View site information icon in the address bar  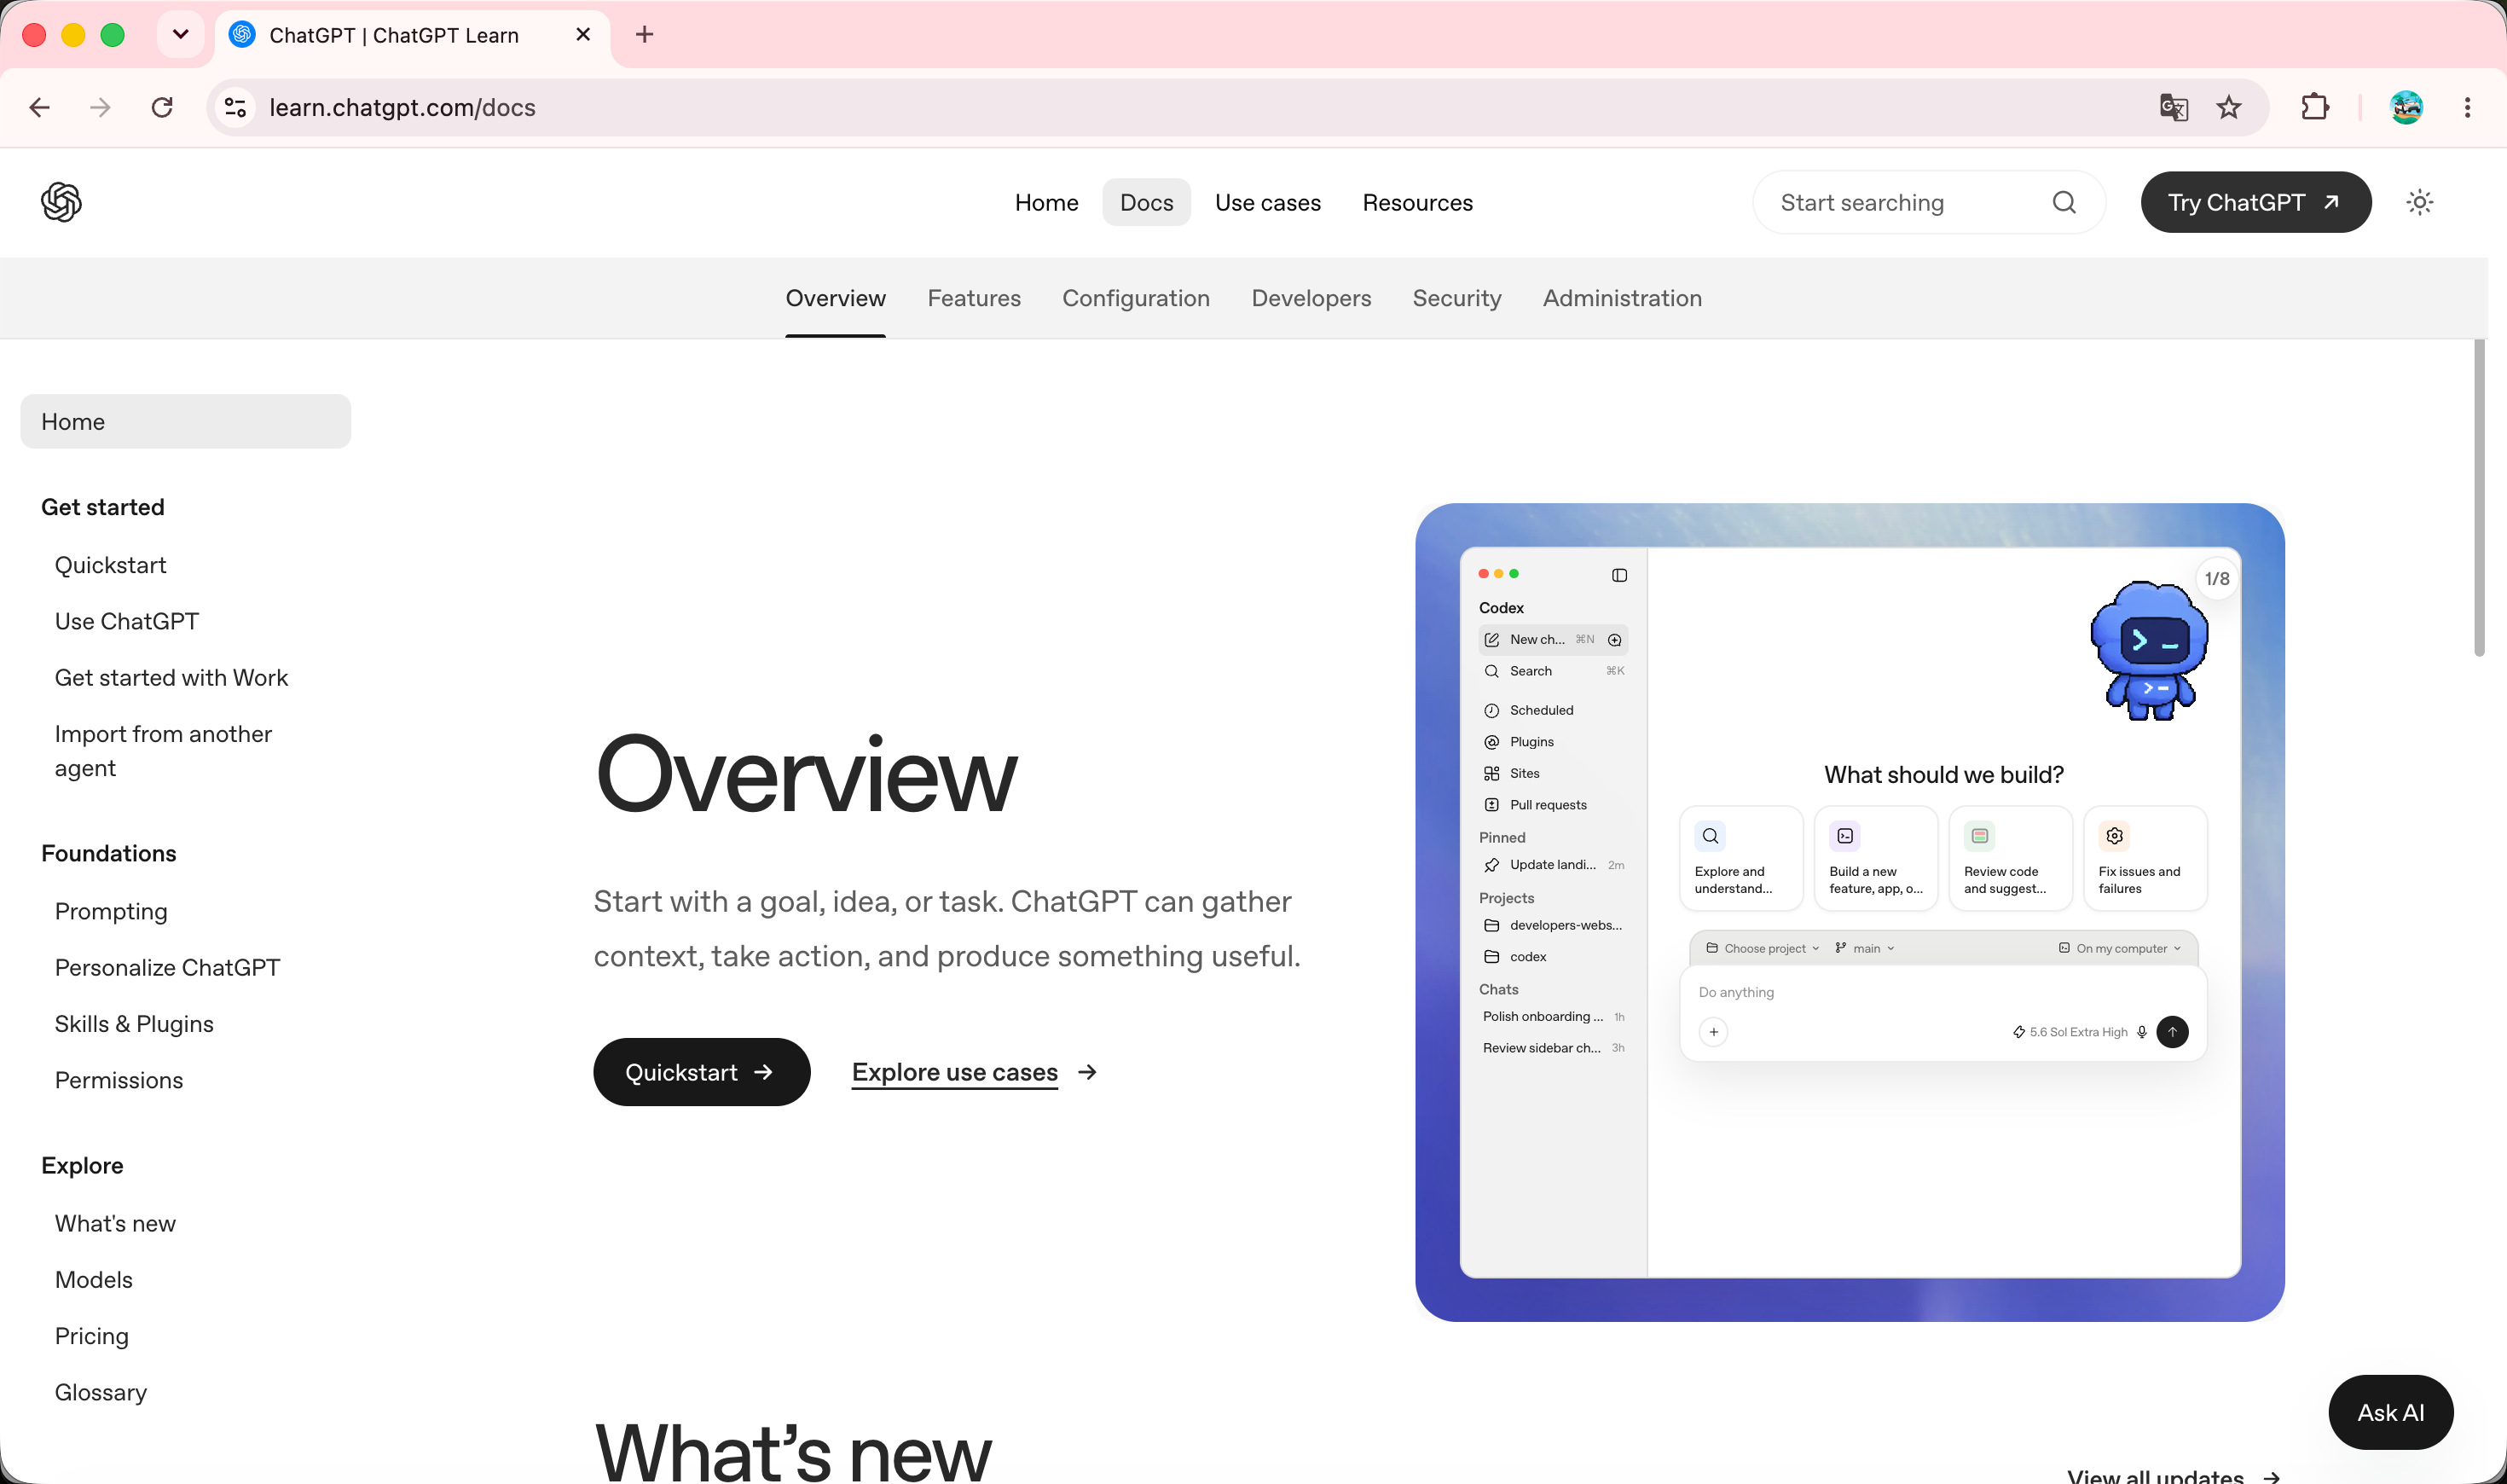(x=236, y=107)
